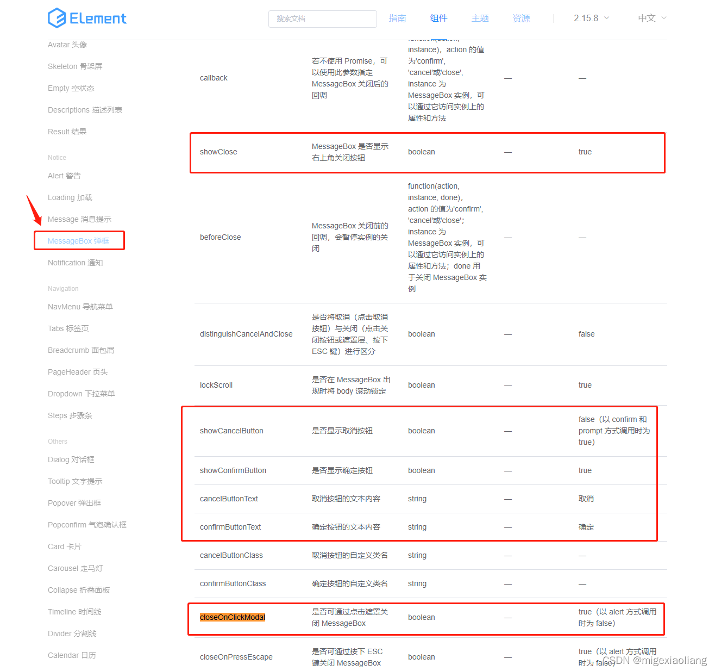Click the confirmButtonClass parameter name
This screenshot has width=715, height=671.
233,583
